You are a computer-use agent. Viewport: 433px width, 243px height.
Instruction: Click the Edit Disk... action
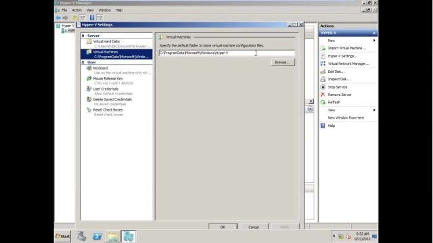tap(336, 72)
